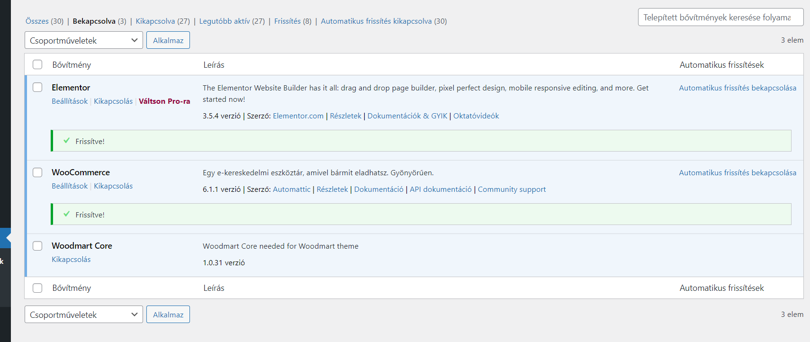Image resolution: width=810 pixels, height=342 pixels.
Task: Focus the installed plugins search field
Action: 720,18
